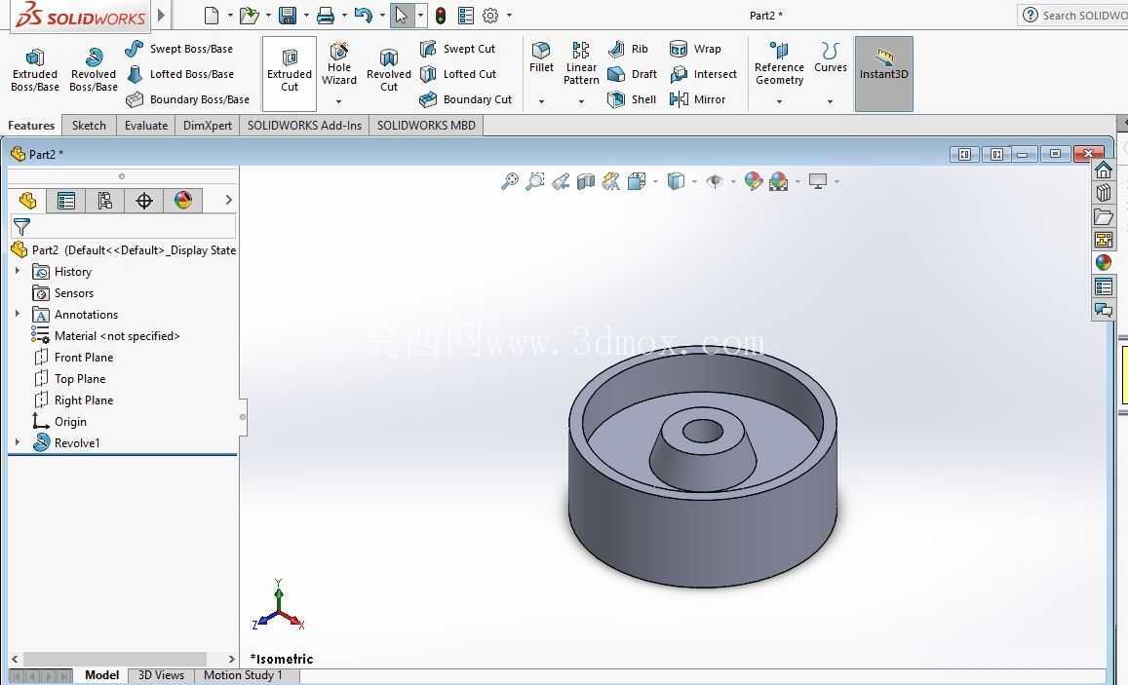Image resolution: width=1128 pixels, height=685 pixels.
Task: Open Curves dropdown arrow
Action: coord(830,101)
